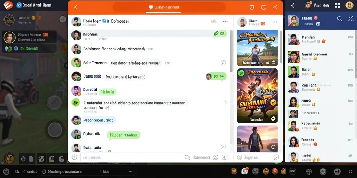Select the light blue Atoonoibenvsdot bubble
The height and width of the screenshot is (178, 357).
click(x=99, y=120)
